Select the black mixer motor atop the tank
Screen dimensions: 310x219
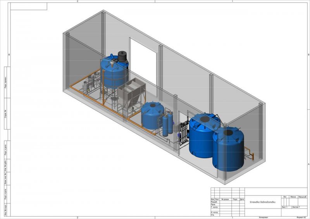pos(122,56)
